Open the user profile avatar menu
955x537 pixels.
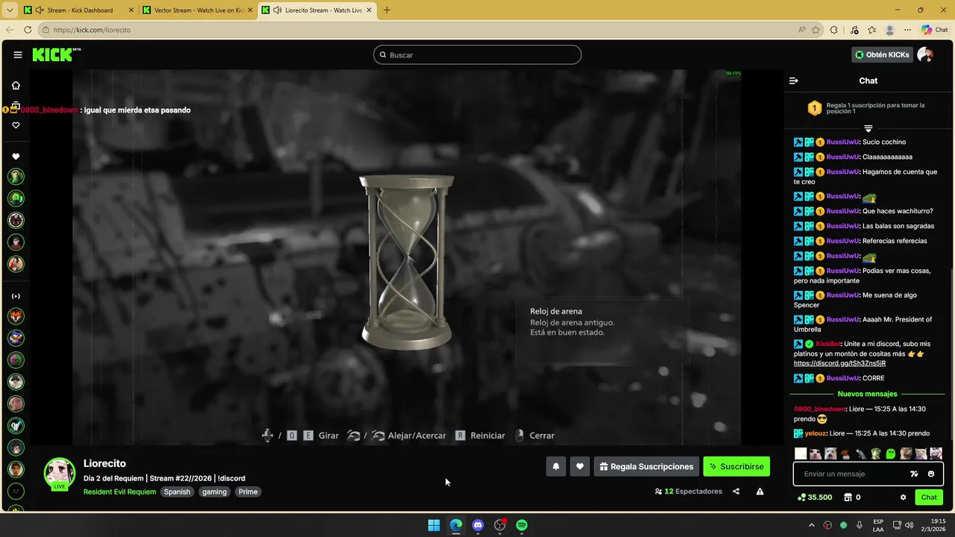pos(925,54)
